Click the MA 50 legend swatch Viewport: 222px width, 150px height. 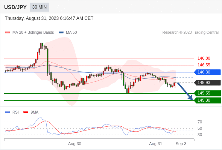(61, 33)
